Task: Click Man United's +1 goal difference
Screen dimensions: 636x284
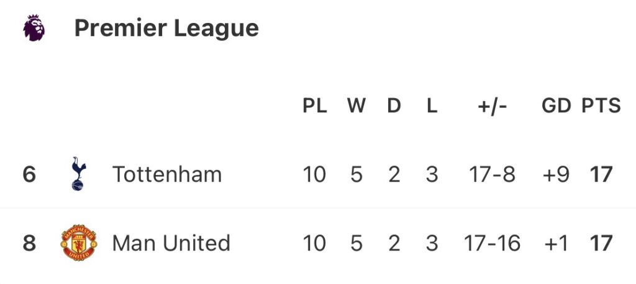Action: click(555, 243)
